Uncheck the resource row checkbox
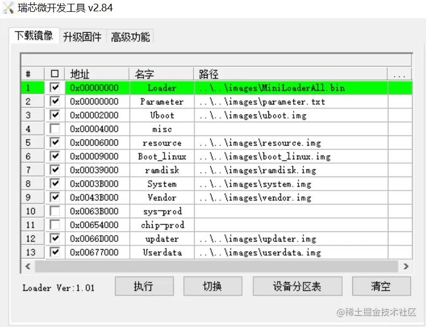426x327 pixels. point(55,143)
